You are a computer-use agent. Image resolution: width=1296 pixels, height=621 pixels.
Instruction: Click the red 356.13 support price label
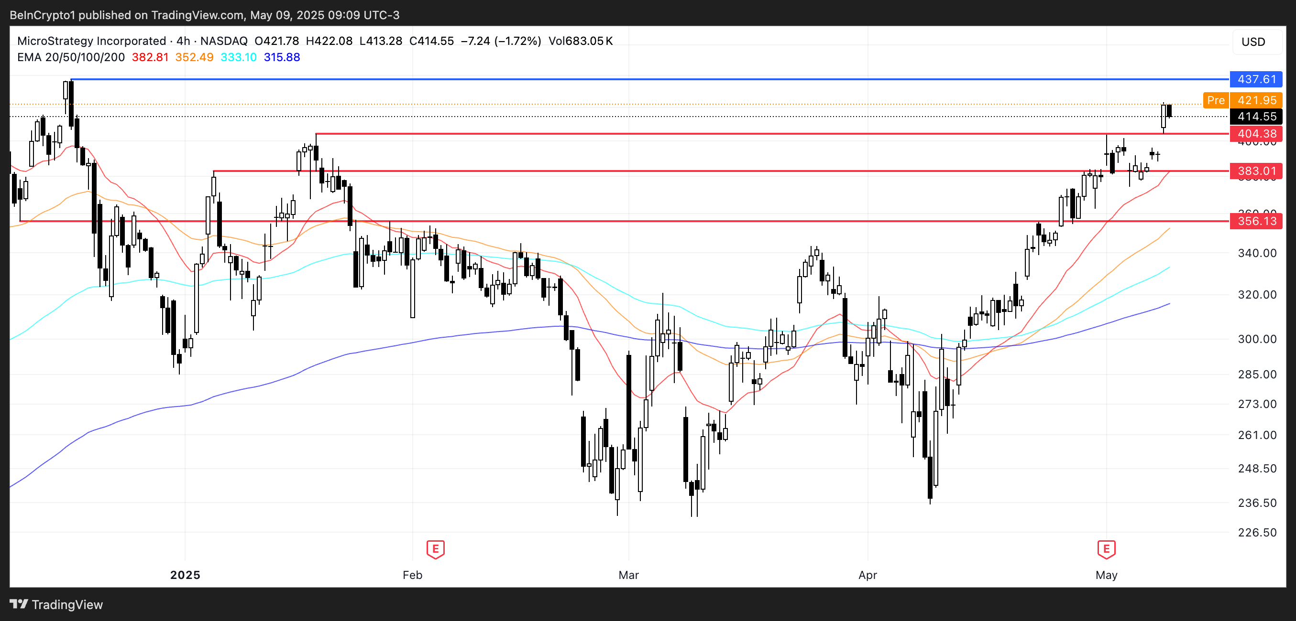tap(1256, 221)
